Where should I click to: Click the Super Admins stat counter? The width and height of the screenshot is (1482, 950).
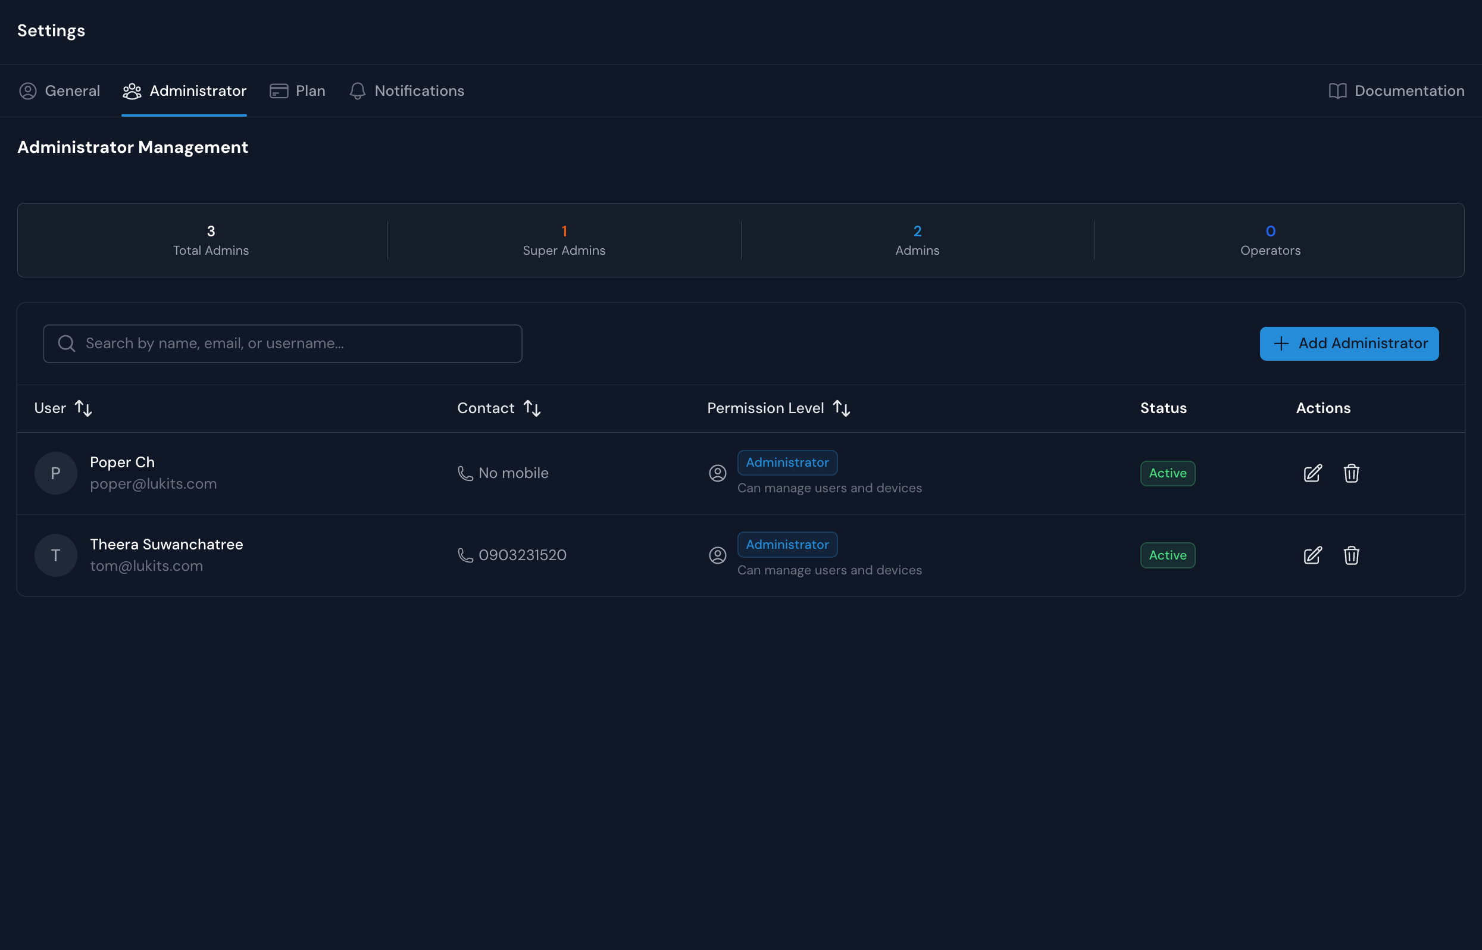[x=564, y=240]
